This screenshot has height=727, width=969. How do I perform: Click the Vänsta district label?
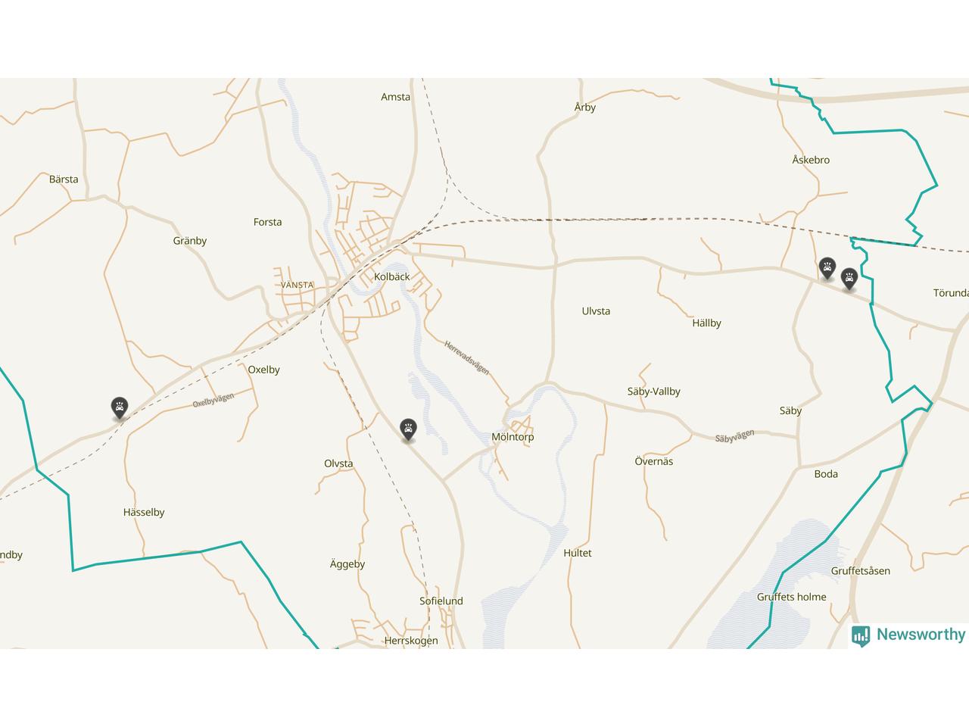coord(297,285)
